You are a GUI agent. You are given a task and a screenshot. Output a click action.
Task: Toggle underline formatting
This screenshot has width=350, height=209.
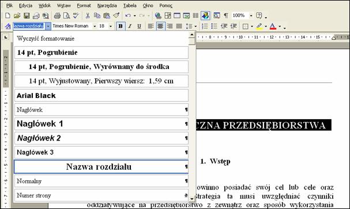[140, 26]
